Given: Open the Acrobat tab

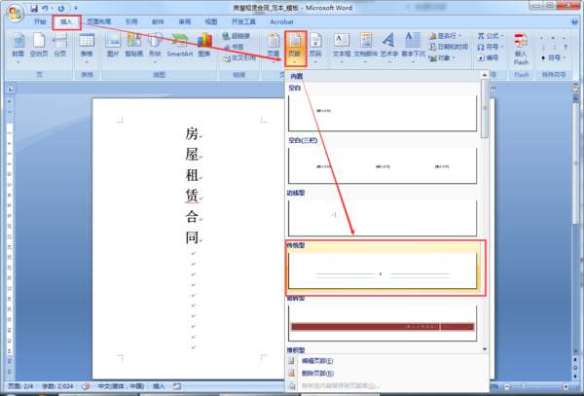Looking at the screenshot, I should pos(281,22).
